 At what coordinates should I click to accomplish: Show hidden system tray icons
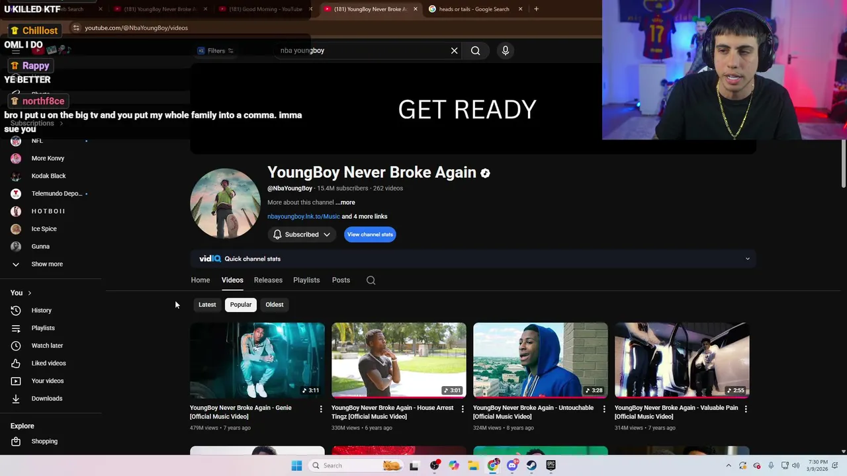pos(729,465)
